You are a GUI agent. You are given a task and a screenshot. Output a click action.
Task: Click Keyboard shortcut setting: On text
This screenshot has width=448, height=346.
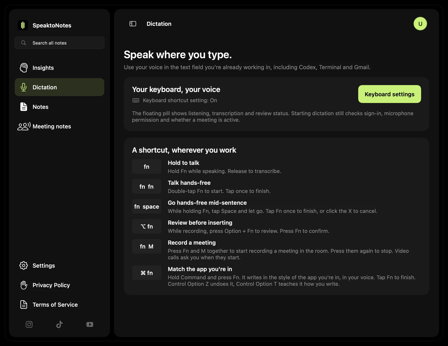click(x=180, y=100)
